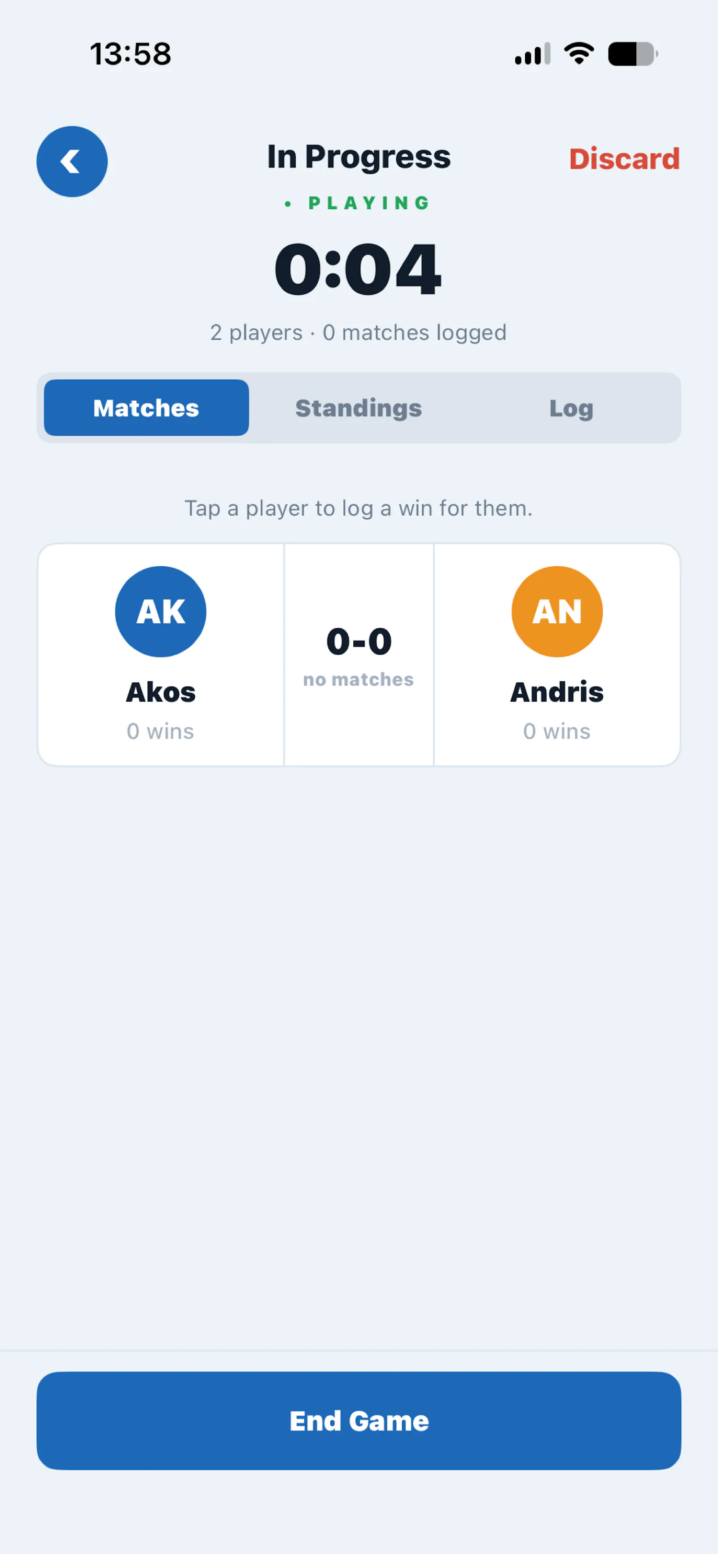Viewport: 718px width, 1554px height.
Task: Tap the blue back arrow button
Action: 72,162
